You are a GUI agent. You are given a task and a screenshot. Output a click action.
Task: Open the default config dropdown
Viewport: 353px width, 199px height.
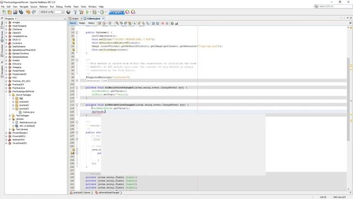[x=52, y=12]
